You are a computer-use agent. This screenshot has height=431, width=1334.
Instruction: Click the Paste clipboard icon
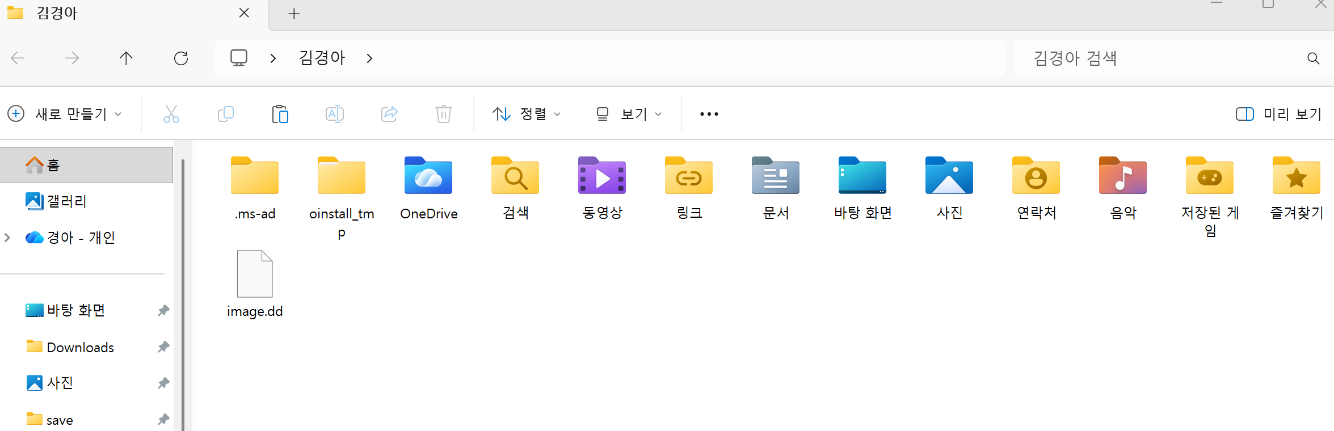point(280,114)
